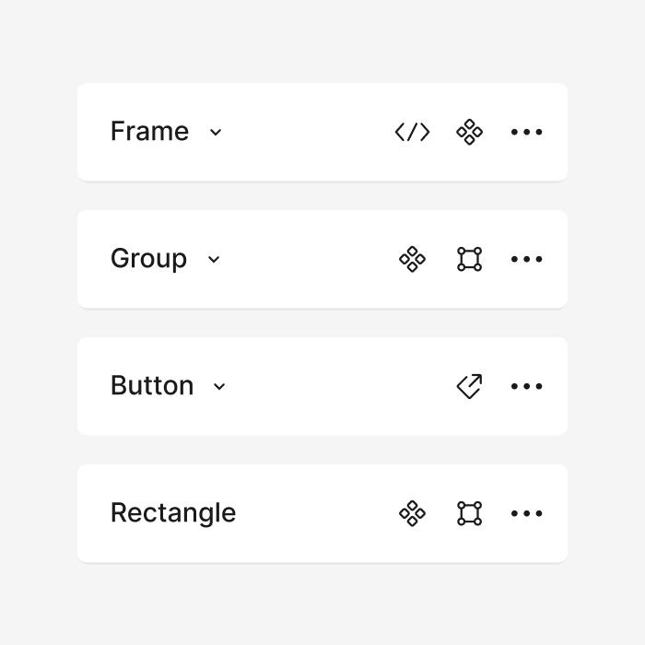
Task: Open the code view icon in Frame row
Action: pyautogui.click(x=412, y=132)
